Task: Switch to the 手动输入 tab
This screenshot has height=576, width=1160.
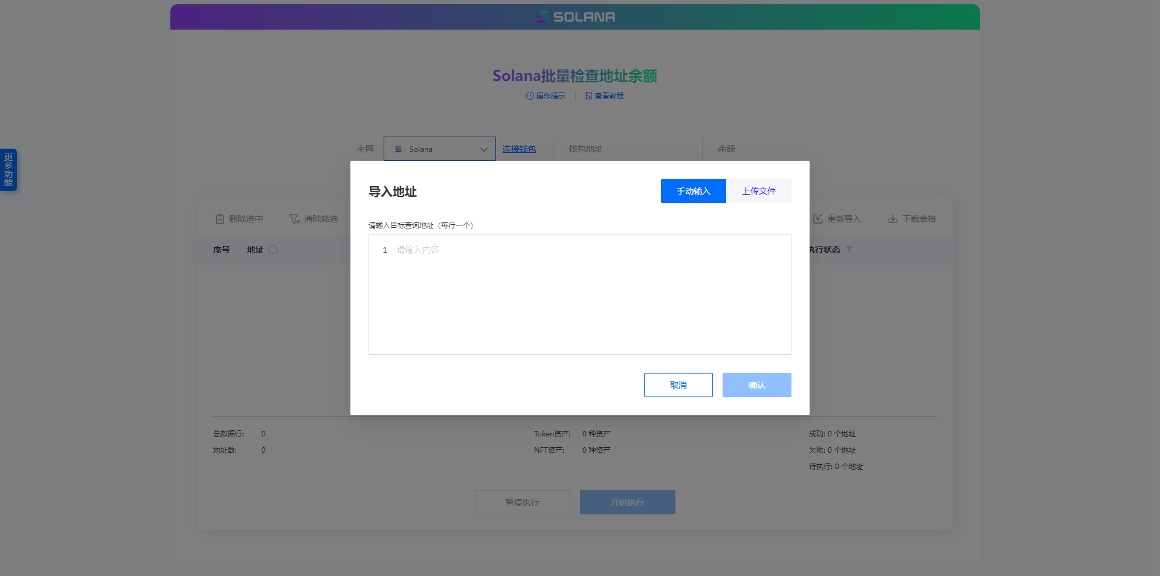Action: pyautogui.click(x=693, y=191)
